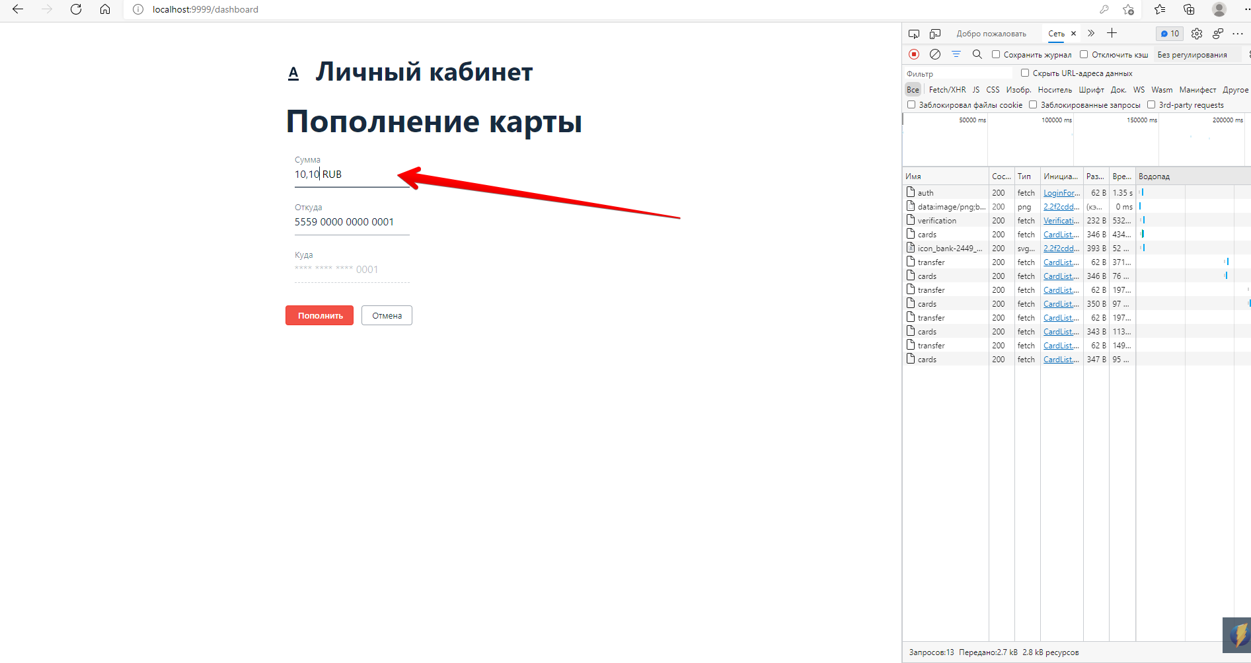Select the Inspect element tool
This screenshot has width=1251, height=663.
pyautogui.click(x=914, y=32)
